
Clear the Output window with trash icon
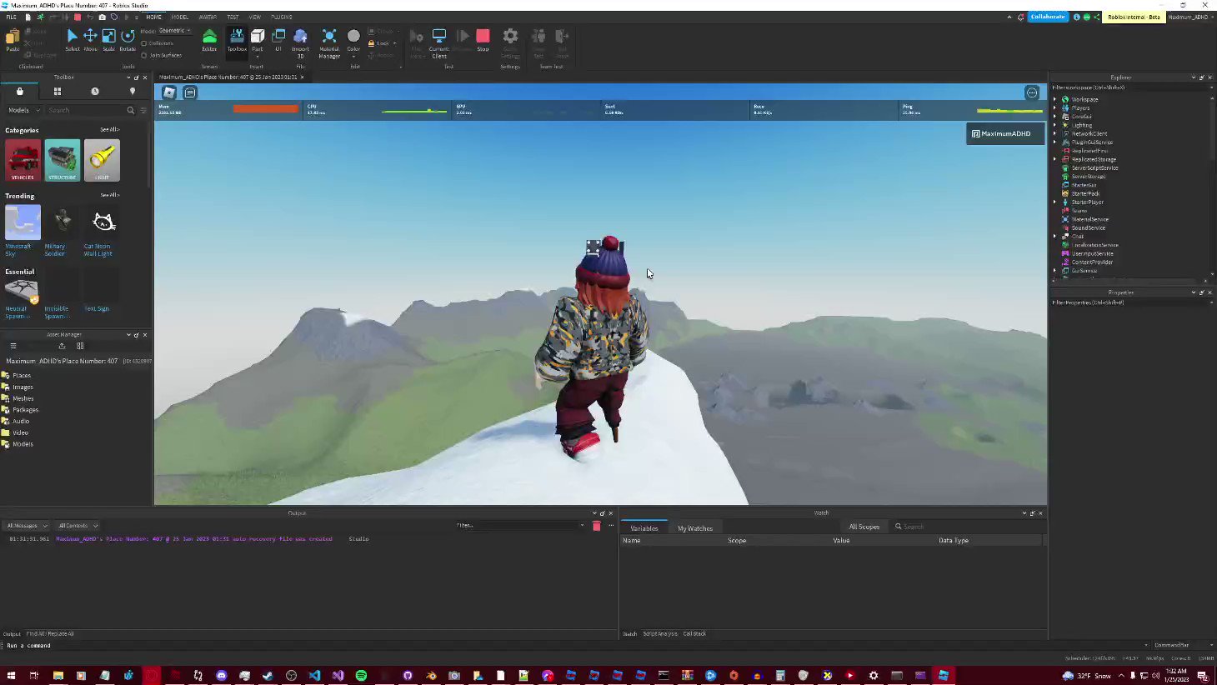(x=596, y=526)
